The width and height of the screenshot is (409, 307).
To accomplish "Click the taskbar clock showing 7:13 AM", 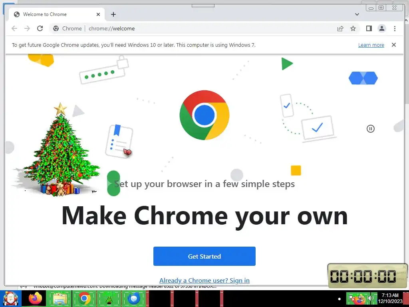I will tap(390, 298).
